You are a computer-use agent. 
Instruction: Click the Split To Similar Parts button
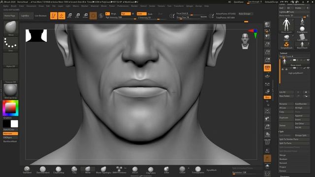[x=294, y=139]
